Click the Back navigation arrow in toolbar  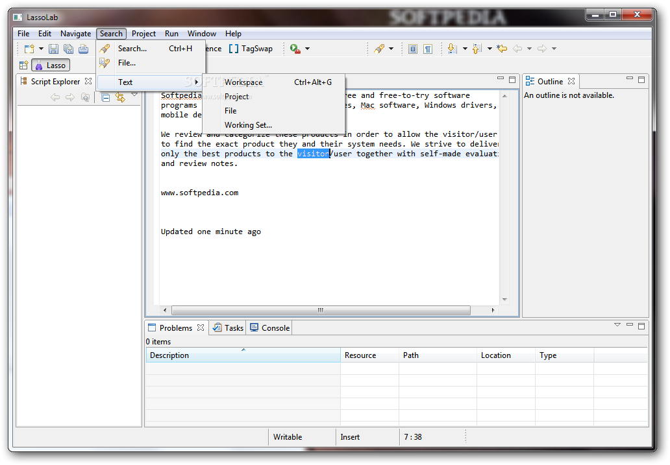click(x=517, y=49)
